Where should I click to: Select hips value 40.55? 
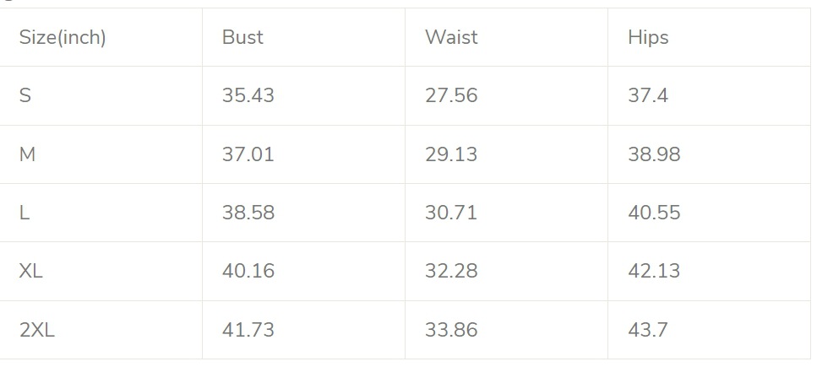tap(653, 213)
